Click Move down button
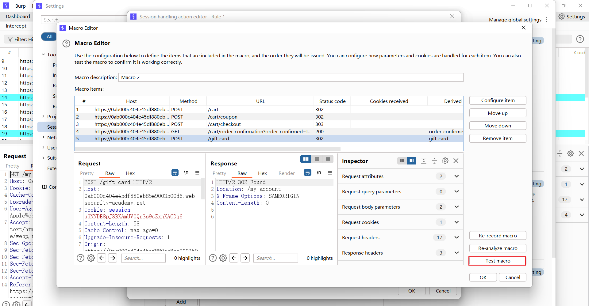 (x=498, y=126)
